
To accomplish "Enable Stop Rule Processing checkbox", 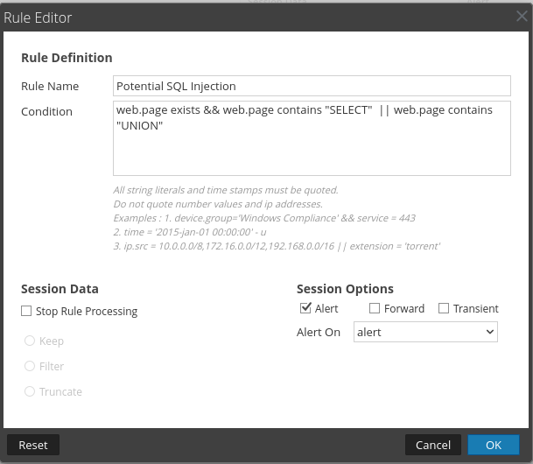I will click(x=27, y=311).
